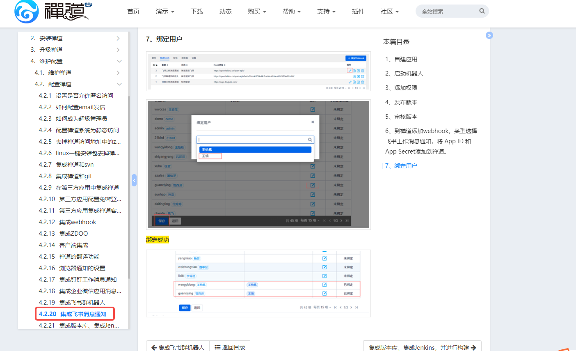Viewport: 576px width, 351px height.
Task: Collapse the right table of contents panel
Action: [x=489, y=35]
